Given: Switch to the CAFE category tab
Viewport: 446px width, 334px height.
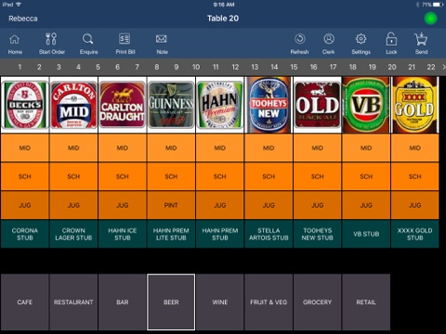Looking at the screenshot, I should (x=25, y=302).
